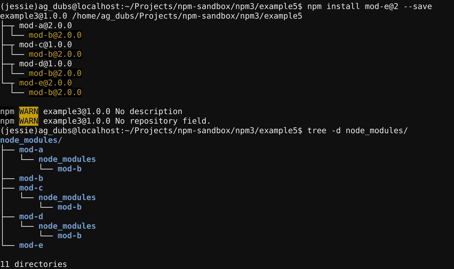Click mod-b@2.0.0 listed under mod-e@2.0.0

(x=55, y=93)
